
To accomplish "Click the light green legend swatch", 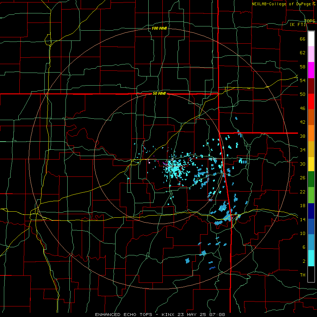I will 311,195.
